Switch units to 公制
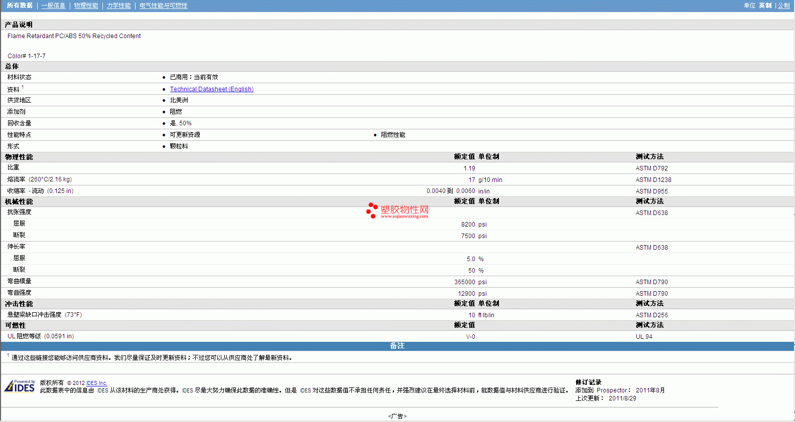The image size is (795, 422). (783, 6)
